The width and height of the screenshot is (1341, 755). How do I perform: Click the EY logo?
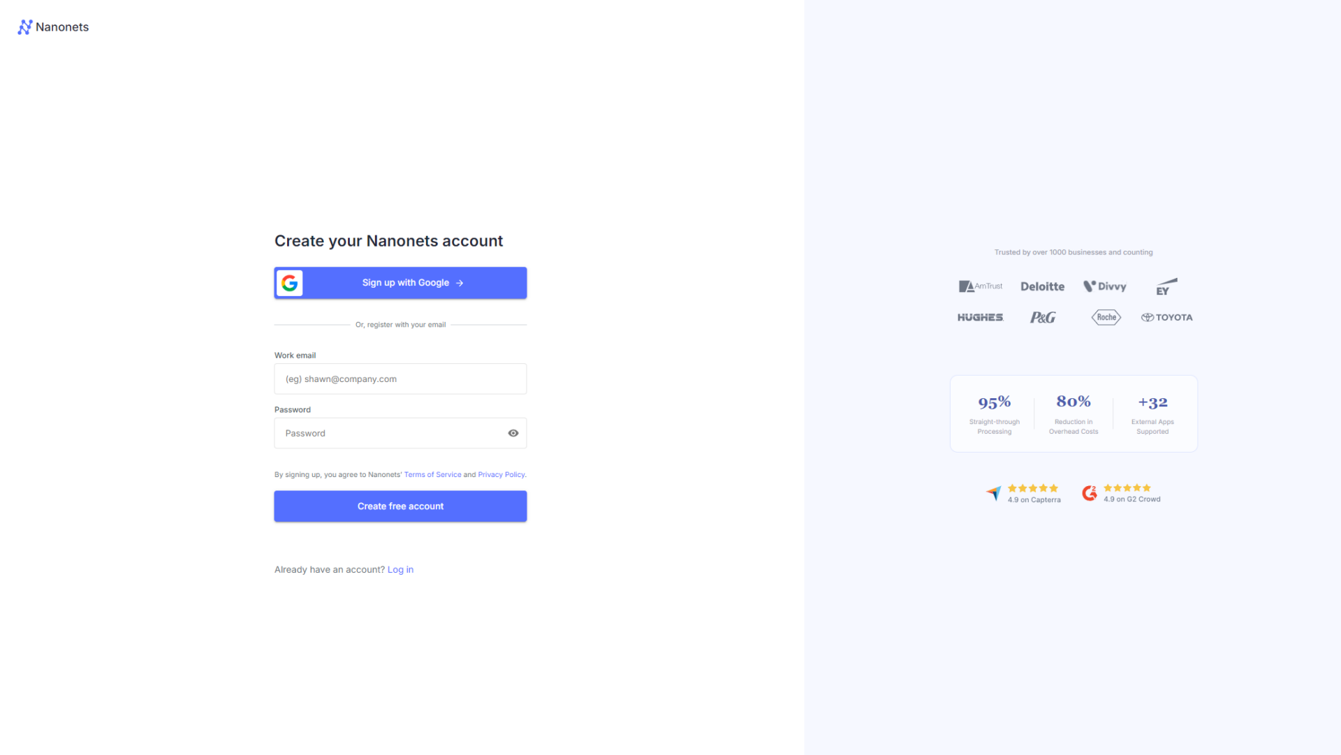point(1165,287)
